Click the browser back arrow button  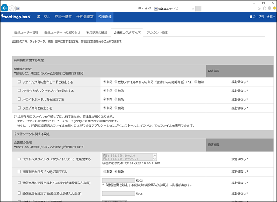tap(4, 8)
